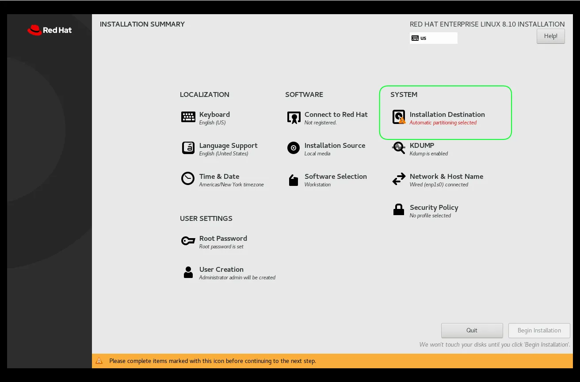Click 'Workstation' status text
The image size is (580, 382).
click(x=317, y=185)
